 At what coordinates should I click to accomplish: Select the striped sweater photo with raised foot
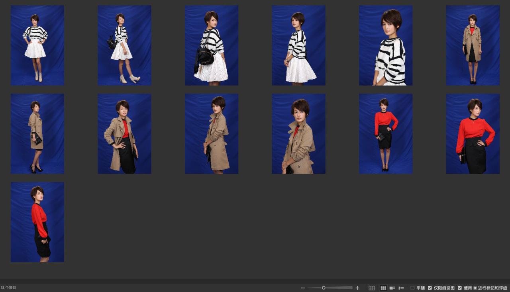[124, 45]
